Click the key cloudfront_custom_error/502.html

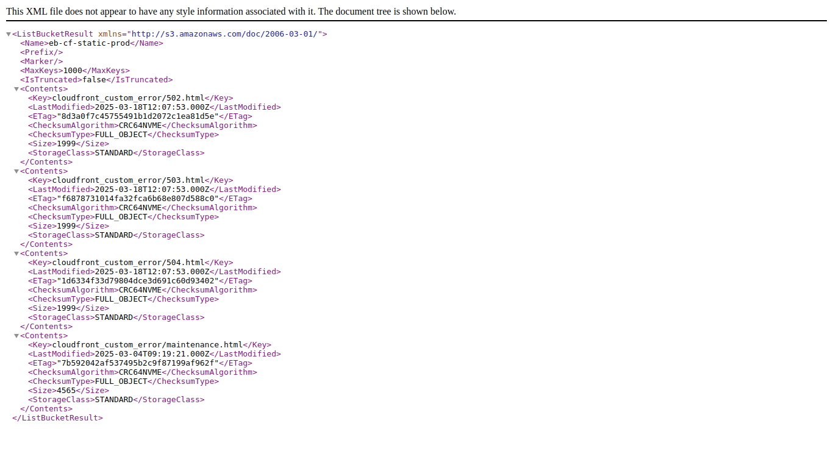[128, 98]
